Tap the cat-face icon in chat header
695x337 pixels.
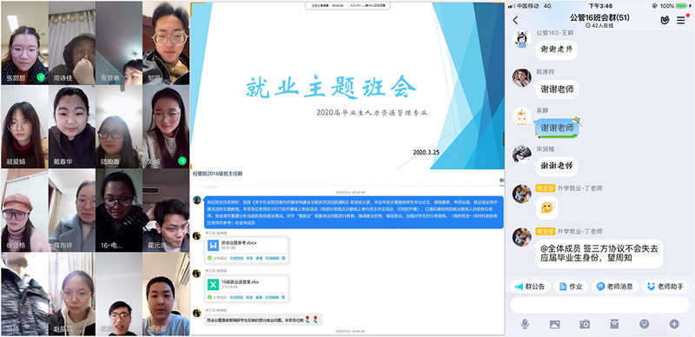click(x=665, y=20)
